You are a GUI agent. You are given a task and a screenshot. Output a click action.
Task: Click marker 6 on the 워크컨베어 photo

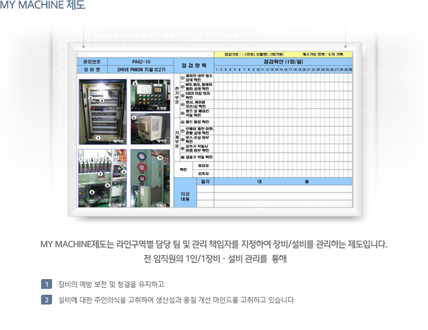tap(92, 160)
